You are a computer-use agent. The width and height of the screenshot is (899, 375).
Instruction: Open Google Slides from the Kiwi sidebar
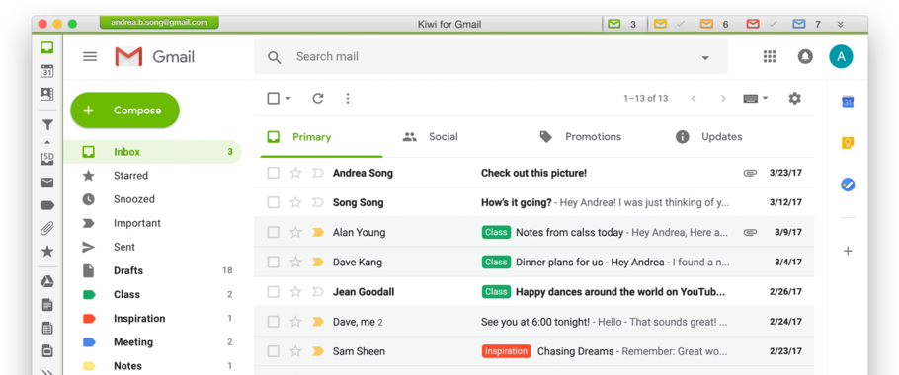47,351
